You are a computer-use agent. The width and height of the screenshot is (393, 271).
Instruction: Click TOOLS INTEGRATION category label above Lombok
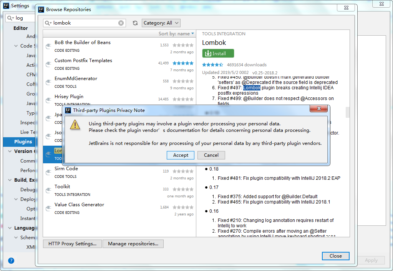point(224,34)
